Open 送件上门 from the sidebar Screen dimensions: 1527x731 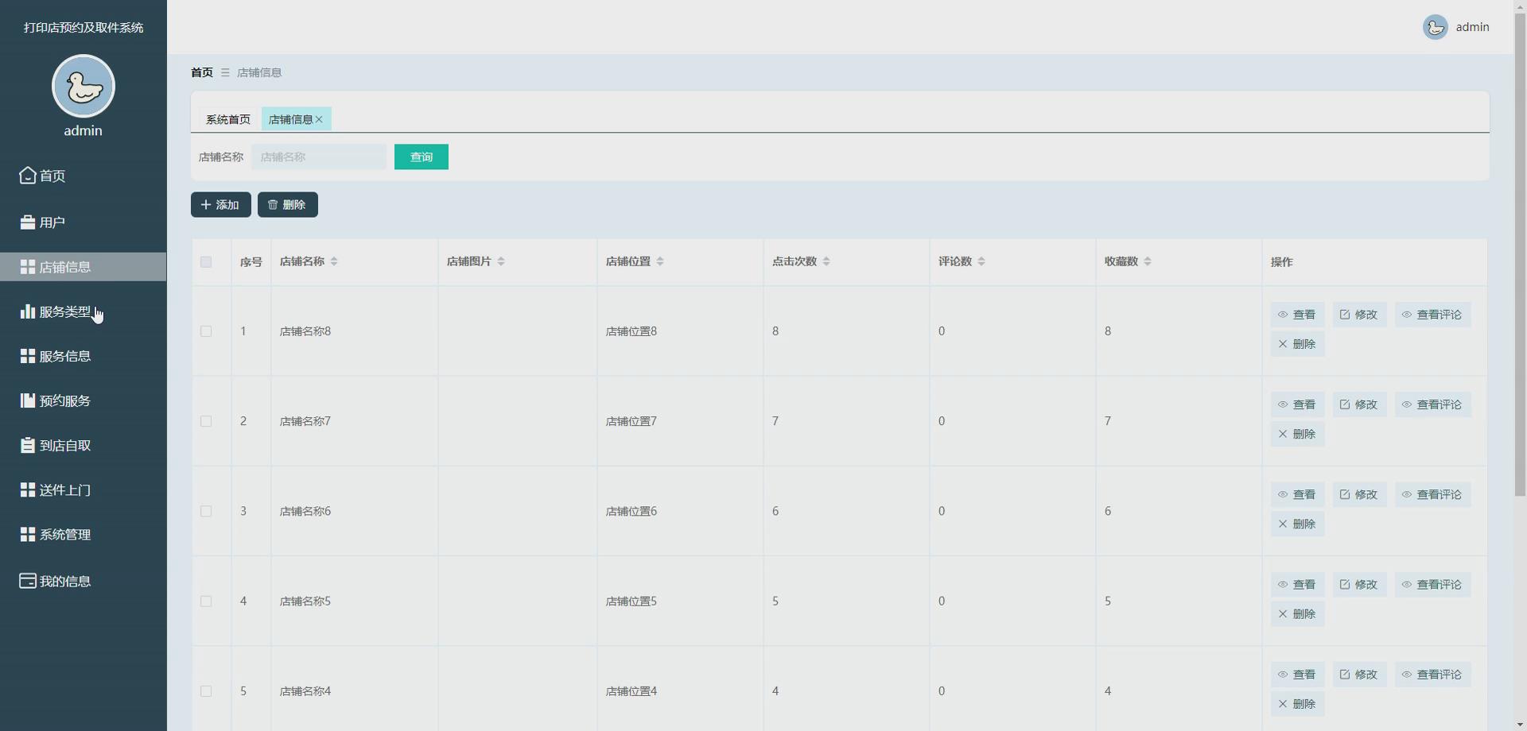(x=64, y=490)
